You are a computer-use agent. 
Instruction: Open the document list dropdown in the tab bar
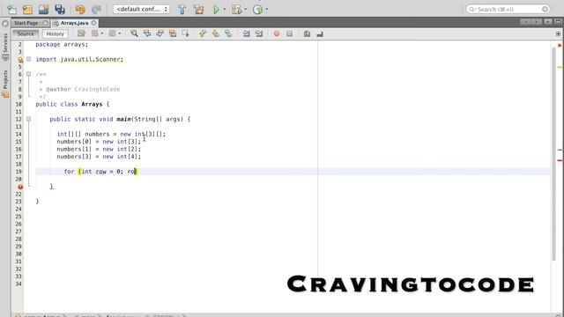[x=548, y=22]
